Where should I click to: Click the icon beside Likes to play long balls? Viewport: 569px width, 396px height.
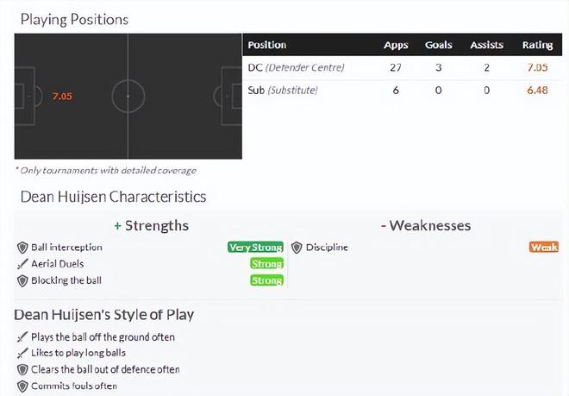[x=22, y=353]
